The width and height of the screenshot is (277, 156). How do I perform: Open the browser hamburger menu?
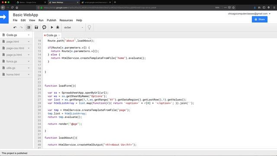[274, 8]
